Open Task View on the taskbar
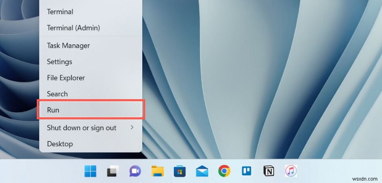The width and height of the screenshot is (382, 183). [113, 171]
